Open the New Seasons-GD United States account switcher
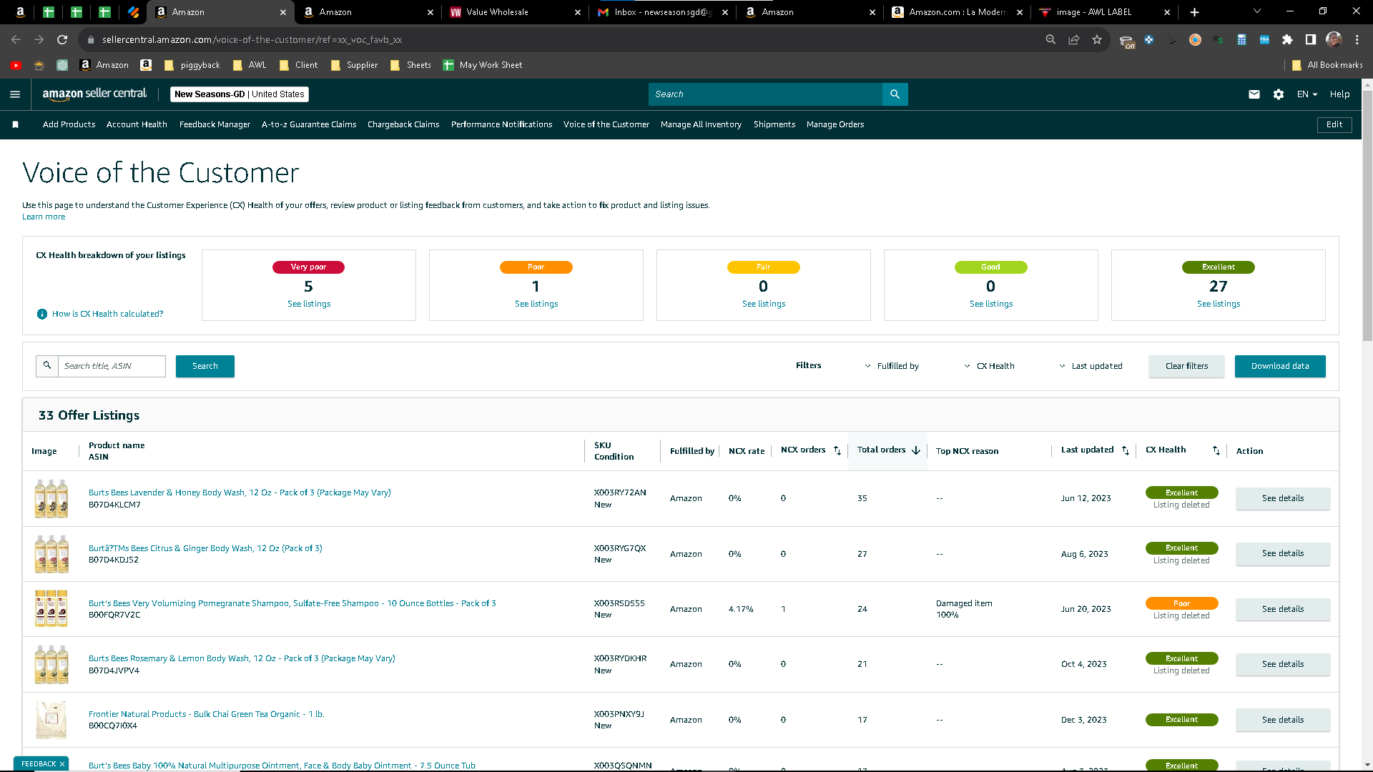 click(240, 94)
